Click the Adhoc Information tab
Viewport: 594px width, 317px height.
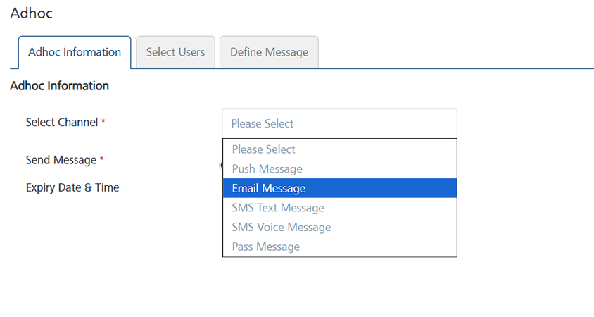[75, 52]
